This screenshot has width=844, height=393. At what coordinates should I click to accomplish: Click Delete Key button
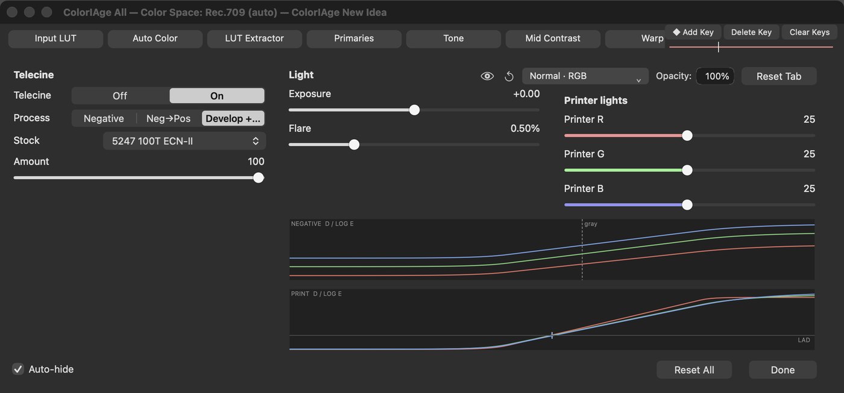[751, 32]
